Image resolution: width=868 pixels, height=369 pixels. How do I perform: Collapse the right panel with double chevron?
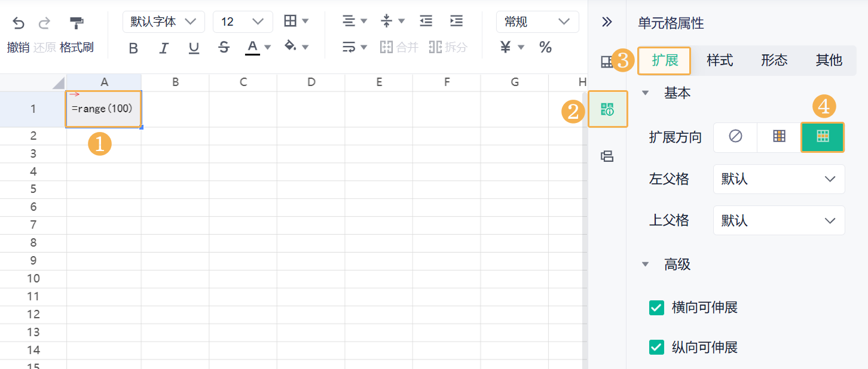607,23
